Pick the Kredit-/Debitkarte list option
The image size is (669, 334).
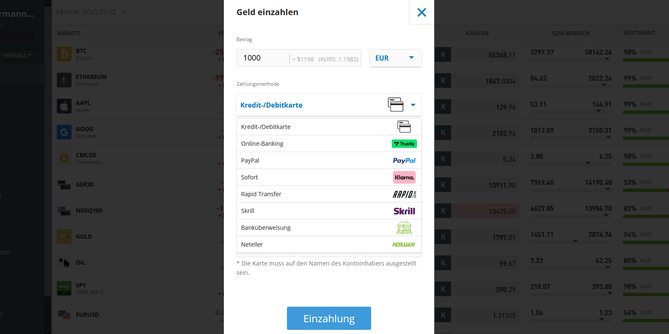(x=266, y=127)
